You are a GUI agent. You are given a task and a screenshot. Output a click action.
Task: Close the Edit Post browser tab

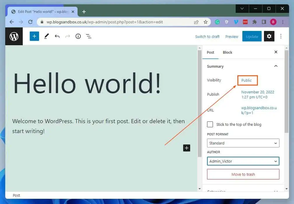tap(73, 12)
